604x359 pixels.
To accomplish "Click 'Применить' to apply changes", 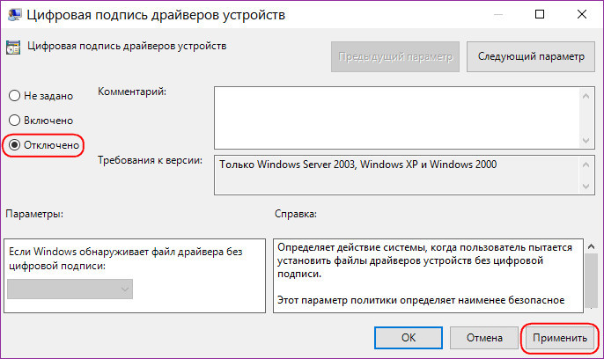I will tap(560, 338).
